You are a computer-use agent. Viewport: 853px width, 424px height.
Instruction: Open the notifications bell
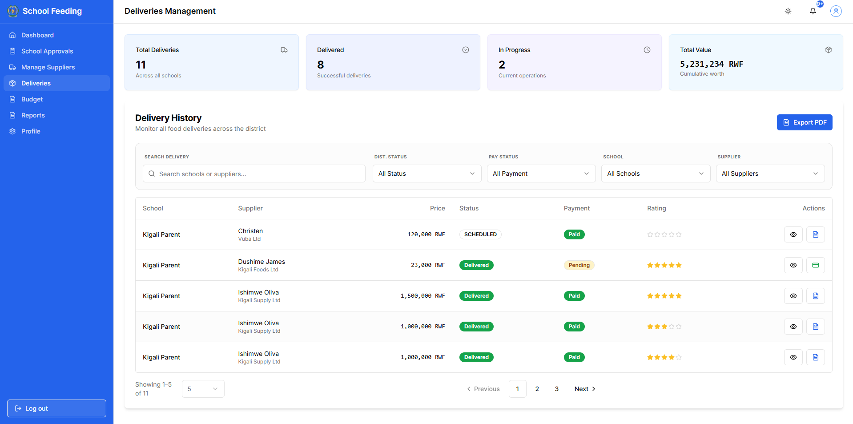click(x=813, y=11)
